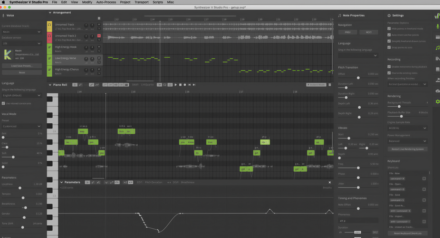Click the x2 zoom icon in Parameters panel
This screenshot has width=440, height=238.
[x=125, y=182]
